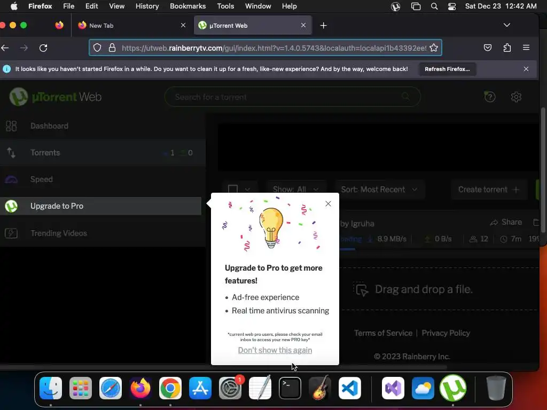Click the Spotlight search menu bar icon
The height and width of the screenshot is (410, 547).
[x=434, y=6]
